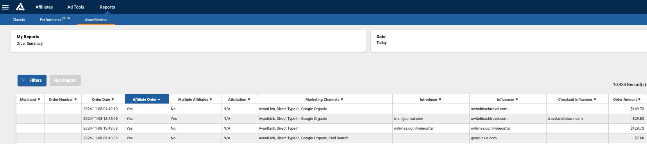Click the Run Report button
This screenshot has width=647, height=144.
(65, 80)
